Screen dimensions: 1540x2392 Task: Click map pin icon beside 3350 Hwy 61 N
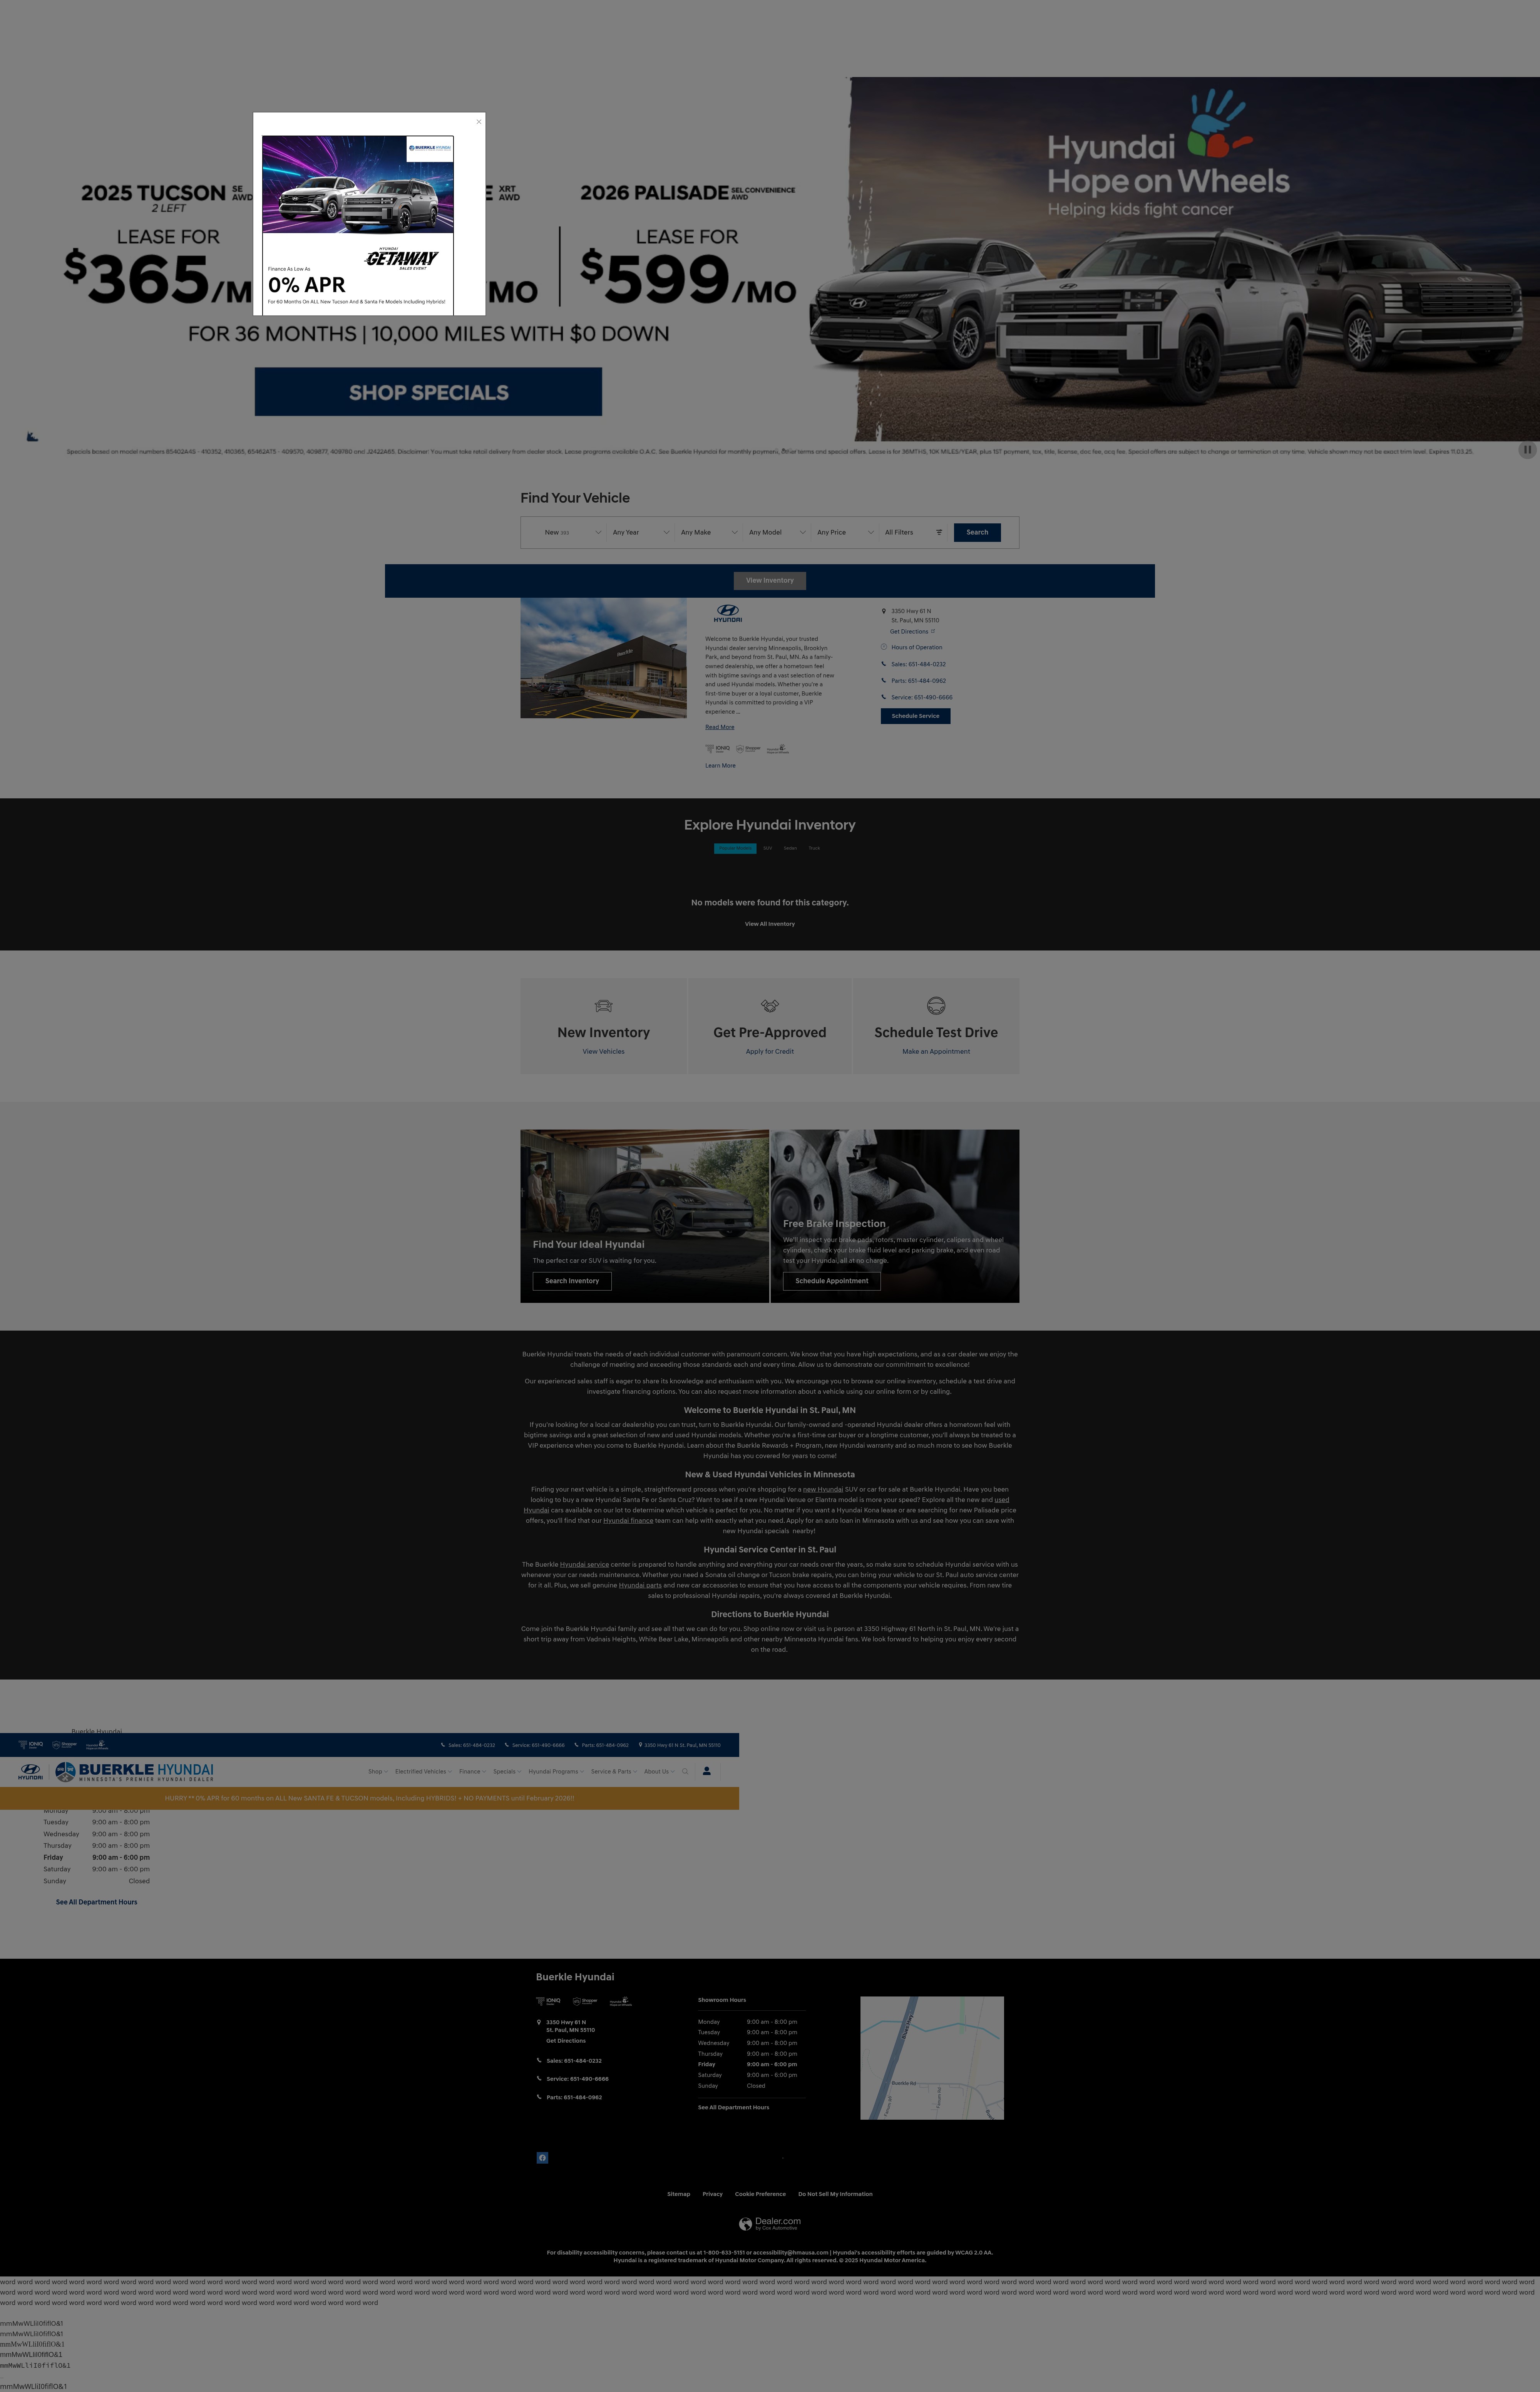pyautogui.click(x=884, y=611)
